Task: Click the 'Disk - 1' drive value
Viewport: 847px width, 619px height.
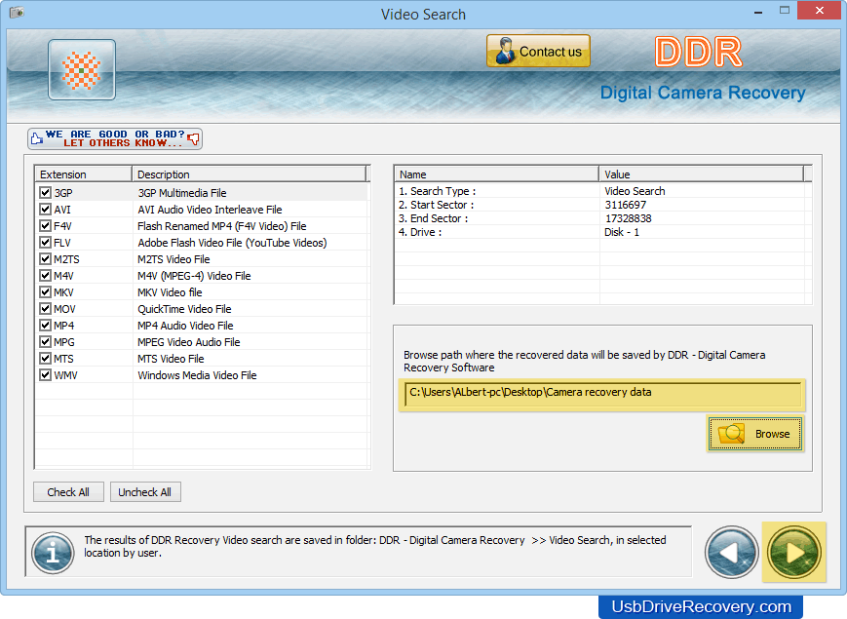Action: coord(622,232)
